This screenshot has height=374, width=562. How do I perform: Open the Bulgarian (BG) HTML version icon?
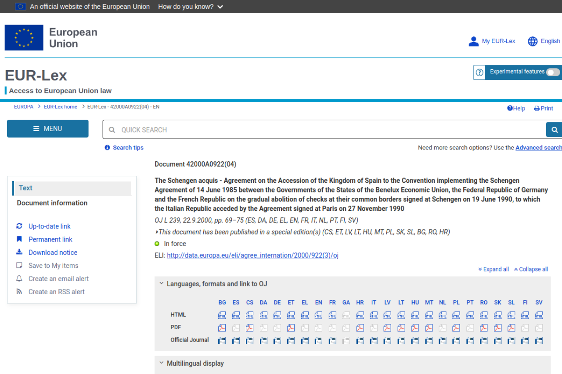click(x=222, y=315)
